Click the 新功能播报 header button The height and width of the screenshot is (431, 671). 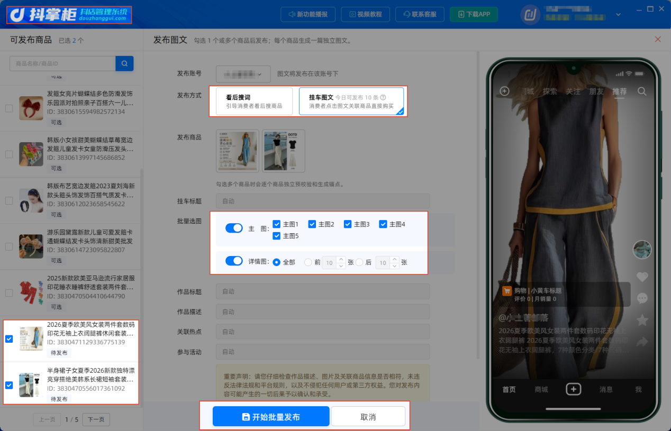coord(308,14)
